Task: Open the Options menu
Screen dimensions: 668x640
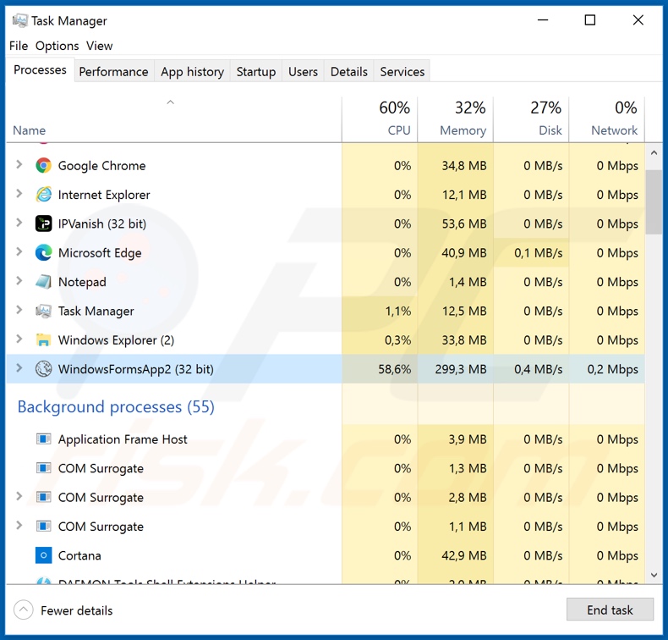Action: pos(57,46)
